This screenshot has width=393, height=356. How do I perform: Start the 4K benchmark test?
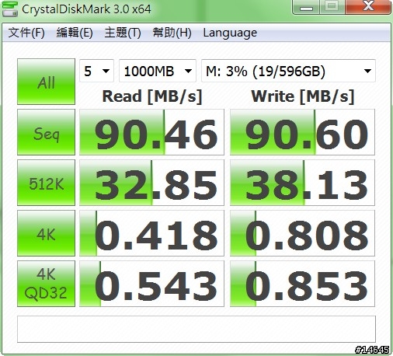(46, 233)
